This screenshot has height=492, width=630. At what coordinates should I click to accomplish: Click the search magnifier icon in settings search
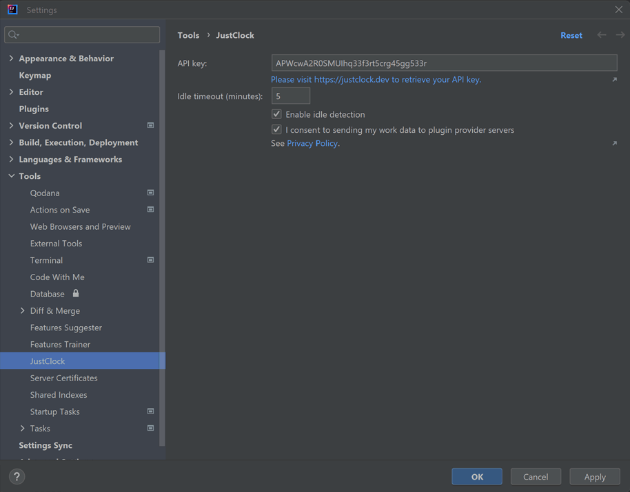13,35
